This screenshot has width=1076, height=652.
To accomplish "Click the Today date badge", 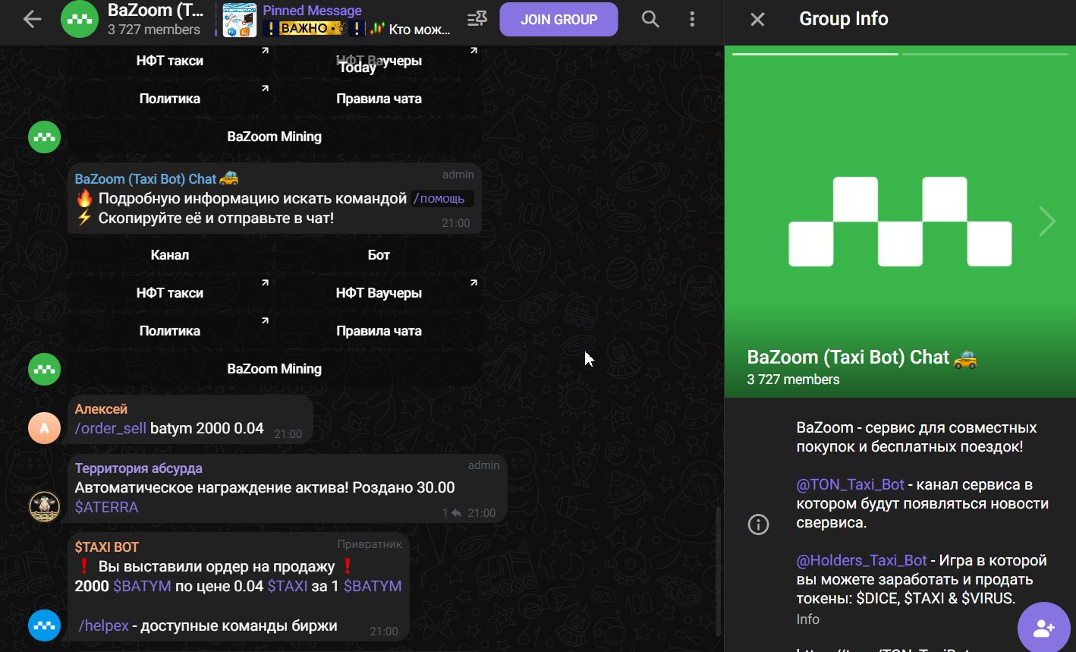I will click(x=357, y=67).
